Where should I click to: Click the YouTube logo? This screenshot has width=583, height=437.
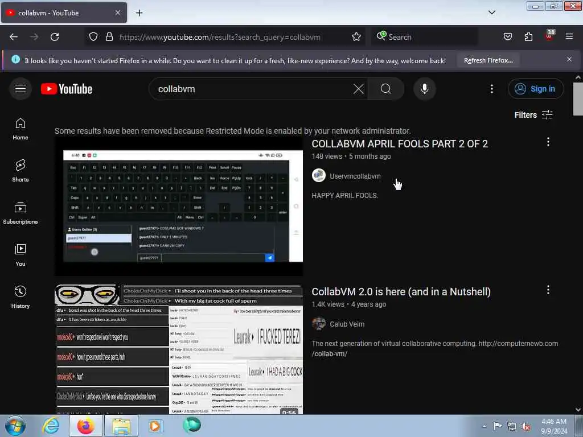67,89
